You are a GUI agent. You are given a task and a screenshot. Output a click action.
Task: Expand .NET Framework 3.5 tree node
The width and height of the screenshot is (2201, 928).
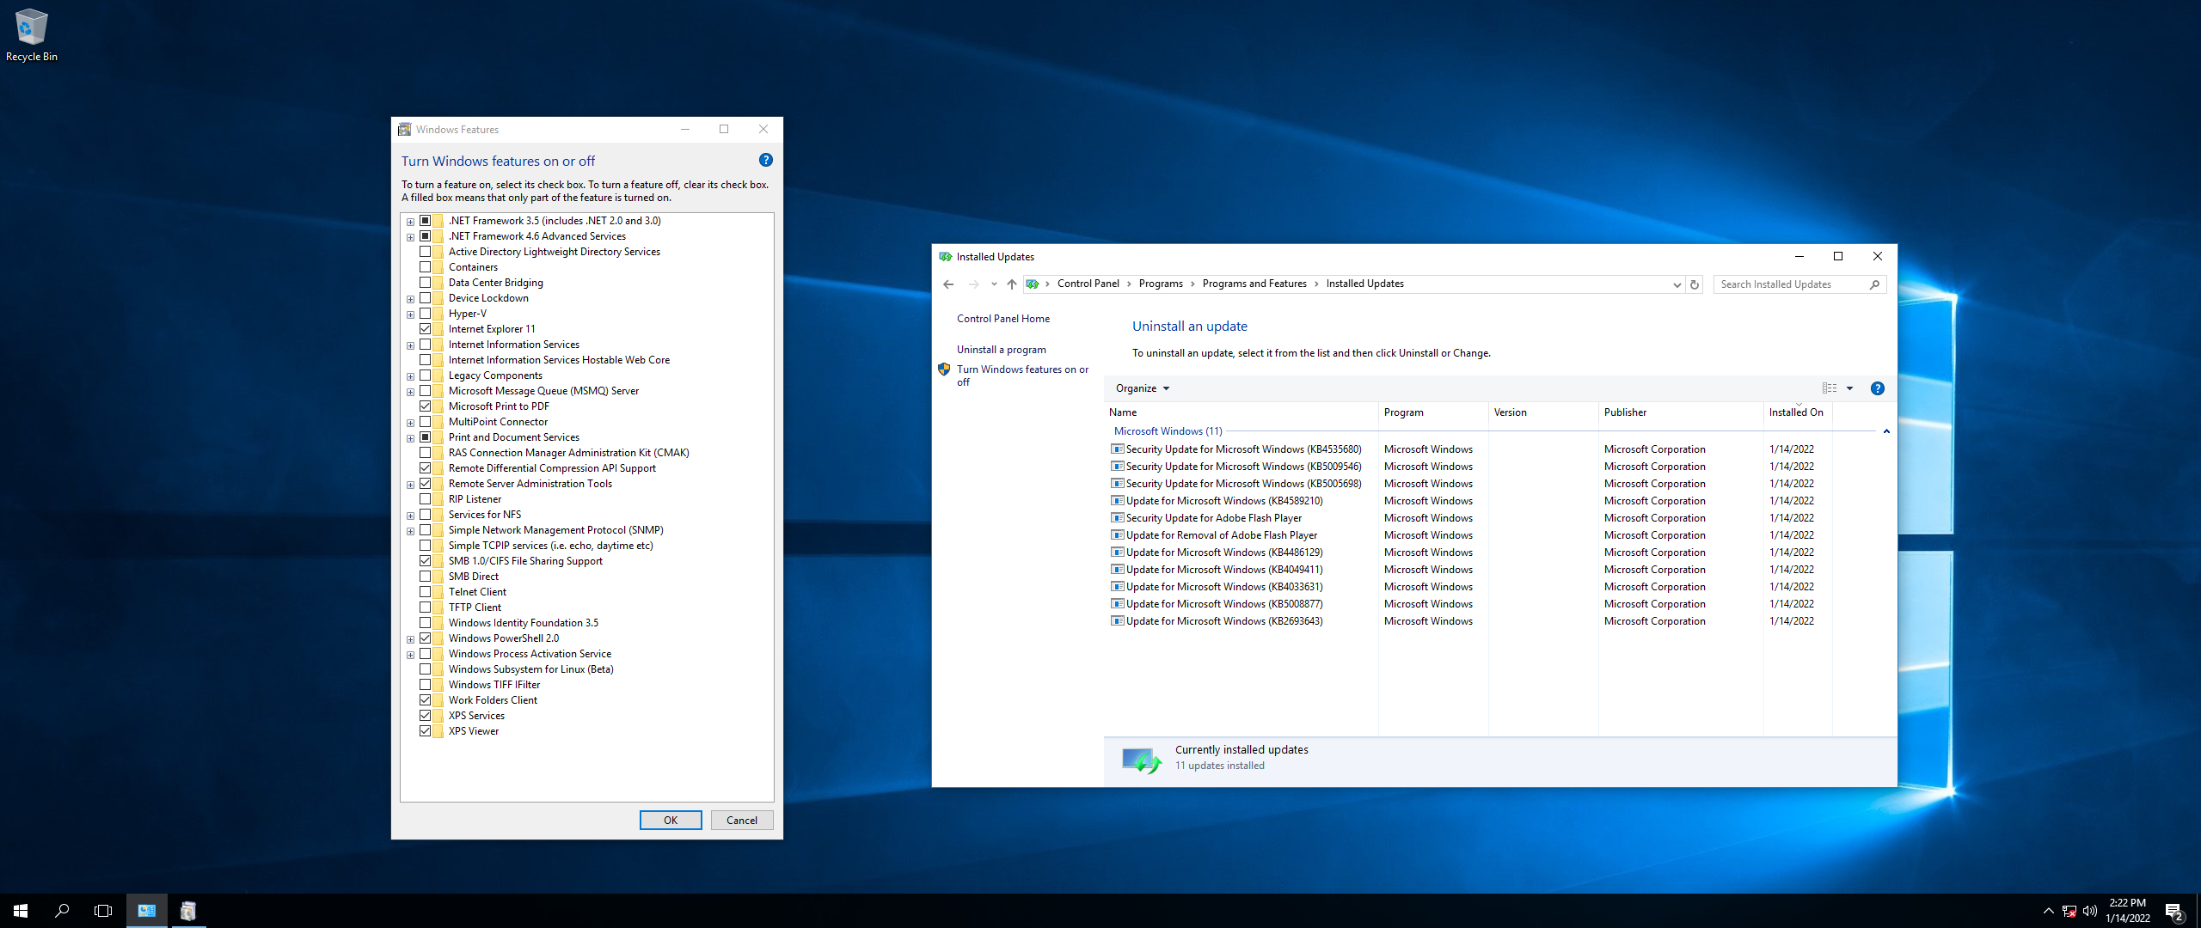[x=410, y=222]
